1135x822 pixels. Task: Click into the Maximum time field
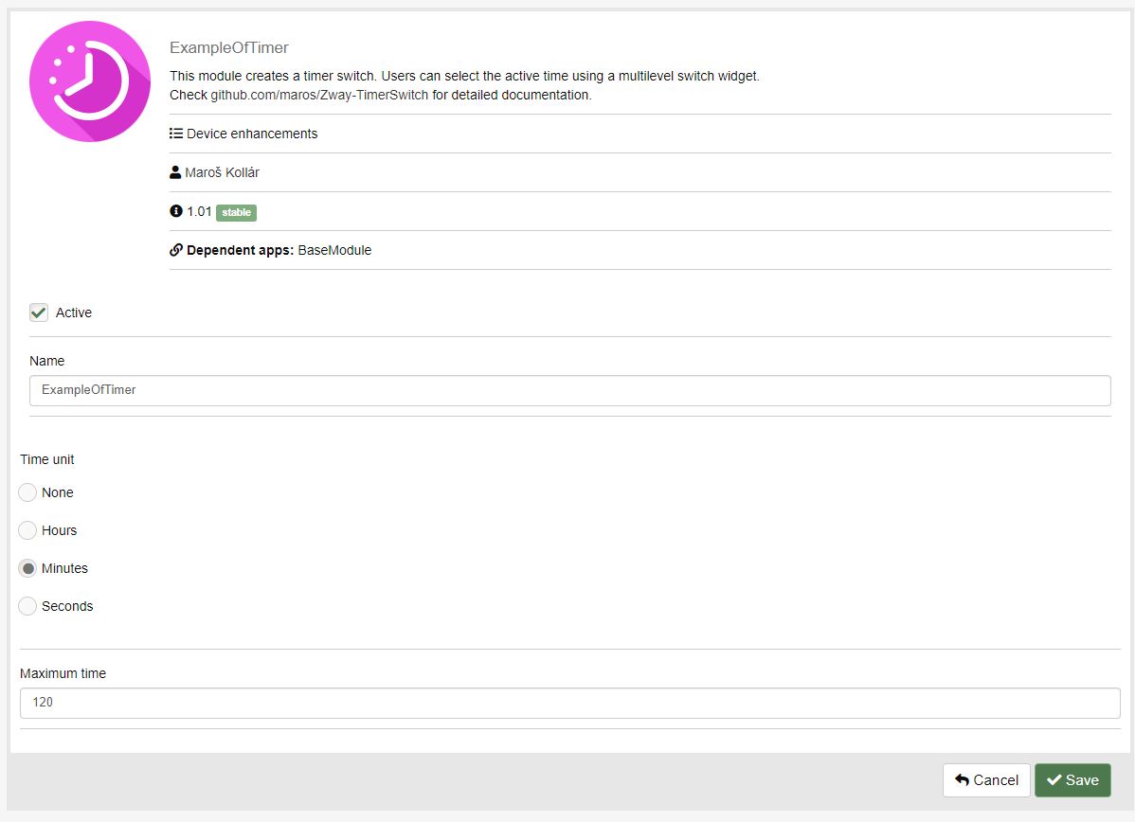pyautogui.click(x=569, y=703)
